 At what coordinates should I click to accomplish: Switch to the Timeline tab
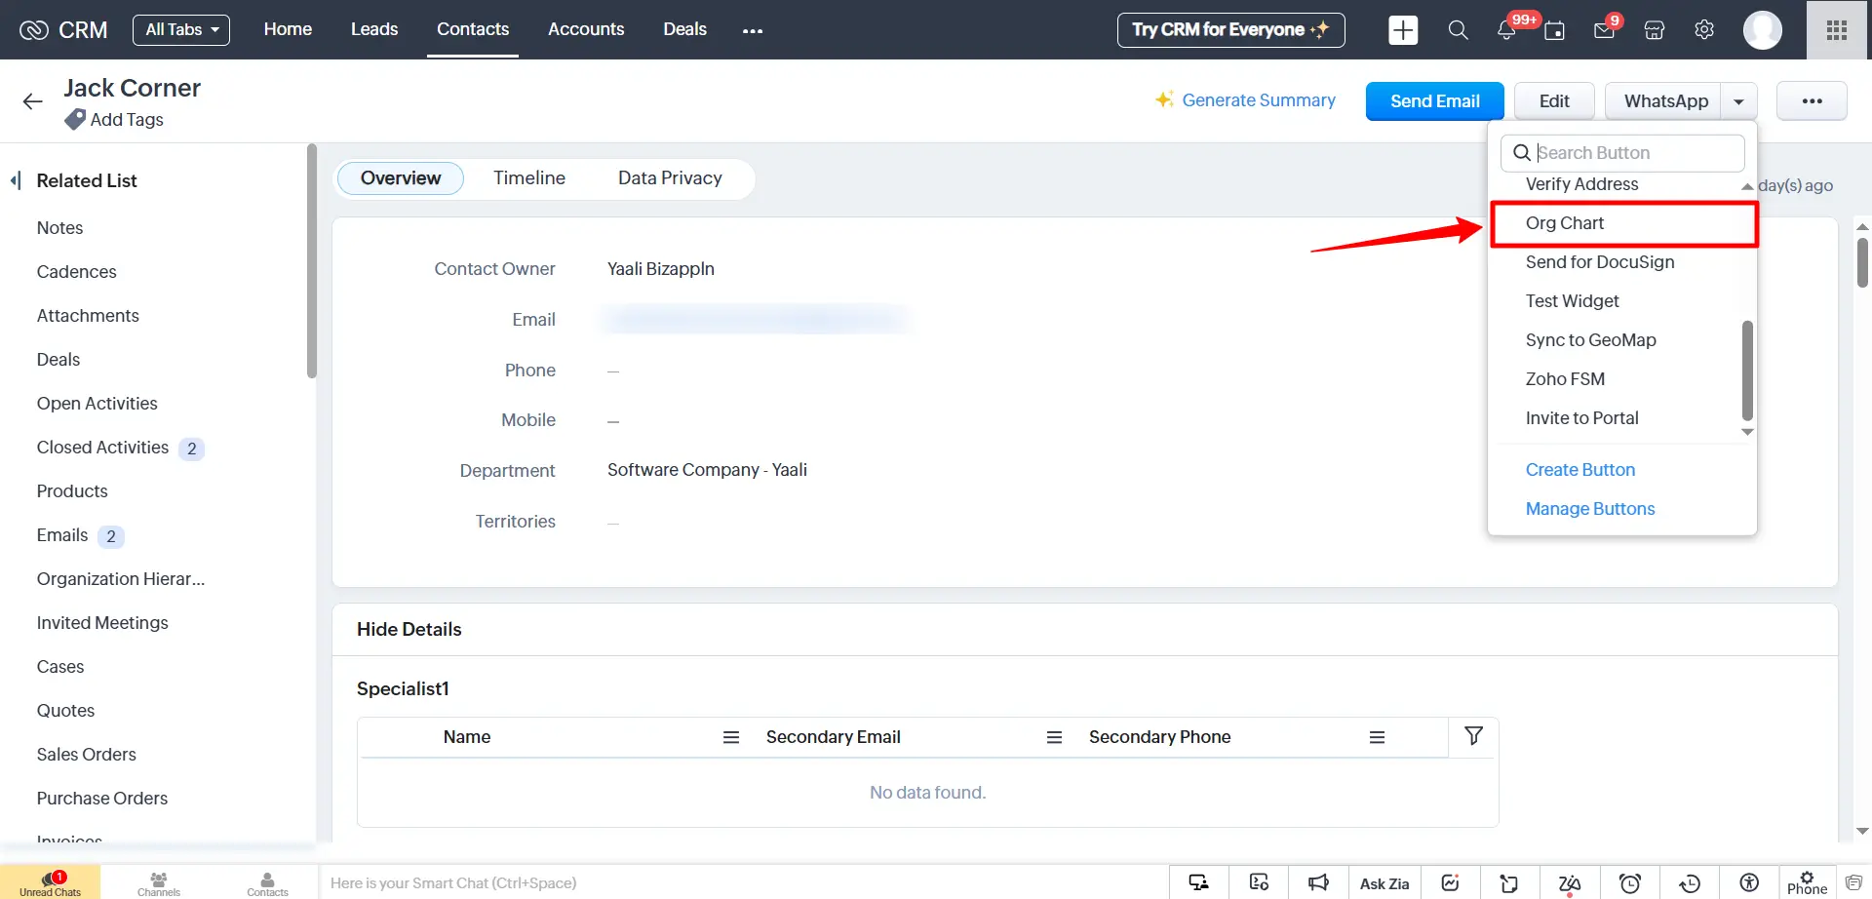(529, 177)
